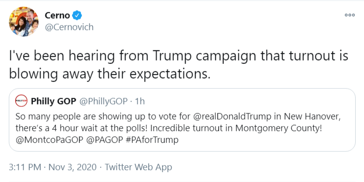Click the blue verified badge next to Cerno
Viewport: 364px width, 182px height.
(x=77, y=16)
